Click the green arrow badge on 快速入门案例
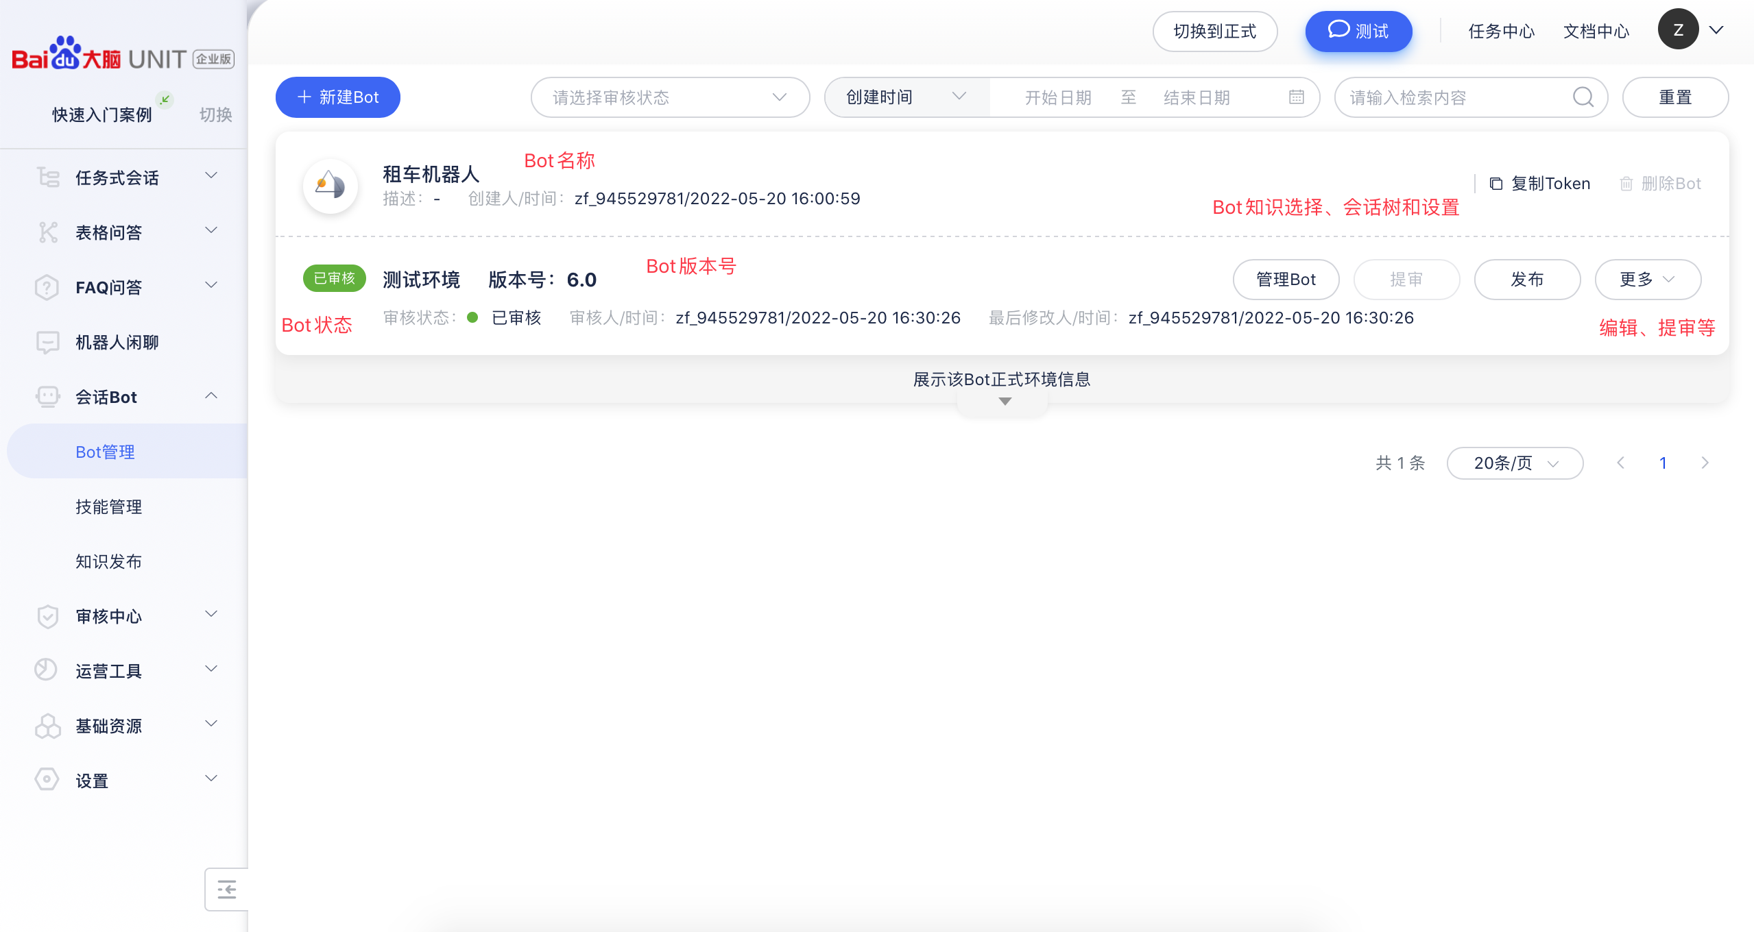This screenshot has width=1754, height=932. pyautogui.click(x=165, y=99)
